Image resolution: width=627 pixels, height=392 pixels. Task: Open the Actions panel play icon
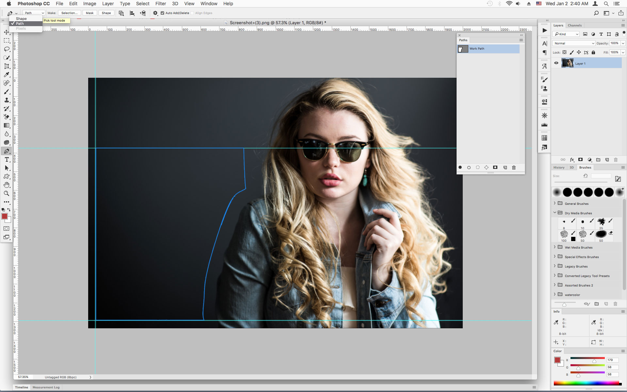[x=544, y=30]
